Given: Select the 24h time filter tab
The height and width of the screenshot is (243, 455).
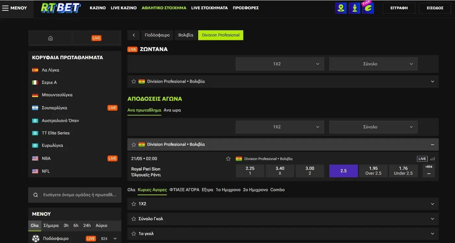Looking at the screenshot, I should 87,225.
